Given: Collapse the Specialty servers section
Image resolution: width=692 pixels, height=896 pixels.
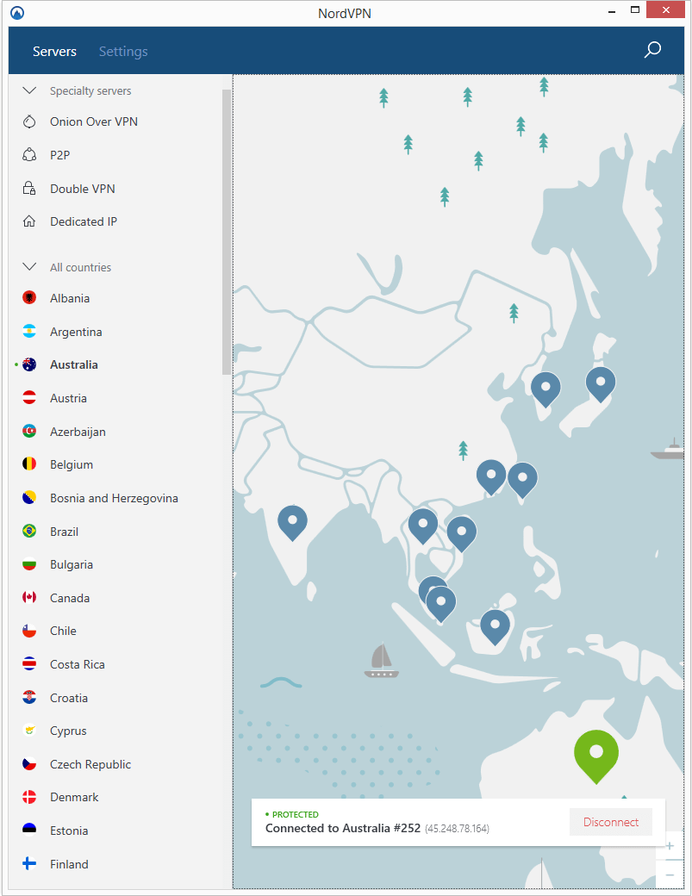Looking at the screenshot, I should pyautogui.click(x=29, y=90).
